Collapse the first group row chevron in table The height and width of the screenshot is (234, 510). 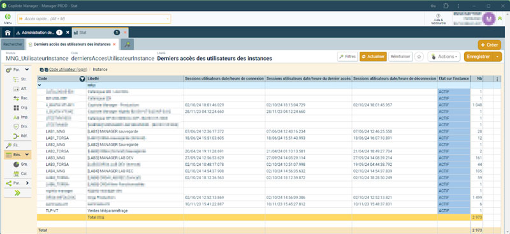coord(40,85)
